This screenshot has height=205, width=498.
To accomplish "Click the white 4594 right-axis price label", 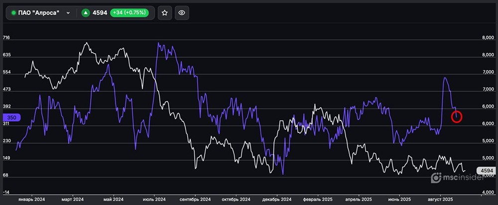I will (486, 171).
